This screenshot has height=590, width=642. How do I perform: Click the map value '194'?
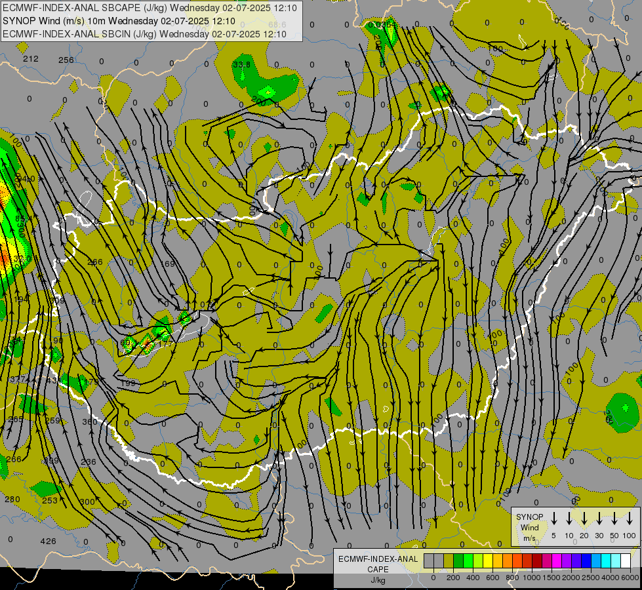pyautogui.click(x=21, y=300)
